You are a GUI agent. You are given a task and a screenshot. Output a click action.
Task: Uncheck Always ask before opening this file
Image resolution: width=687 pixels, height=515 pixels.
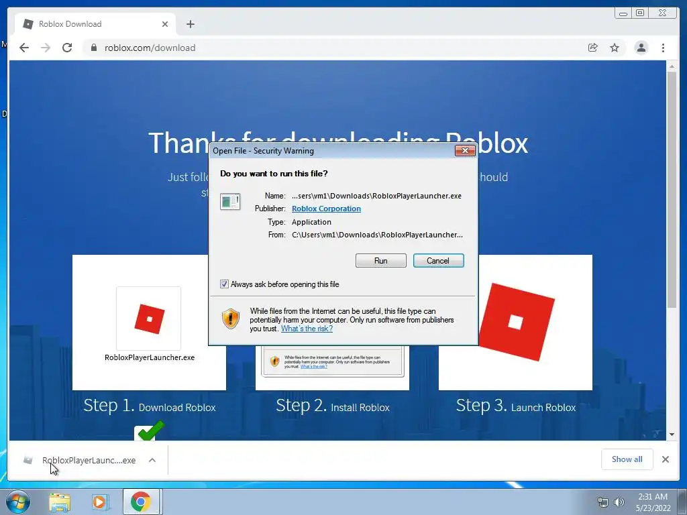point(224,284)
